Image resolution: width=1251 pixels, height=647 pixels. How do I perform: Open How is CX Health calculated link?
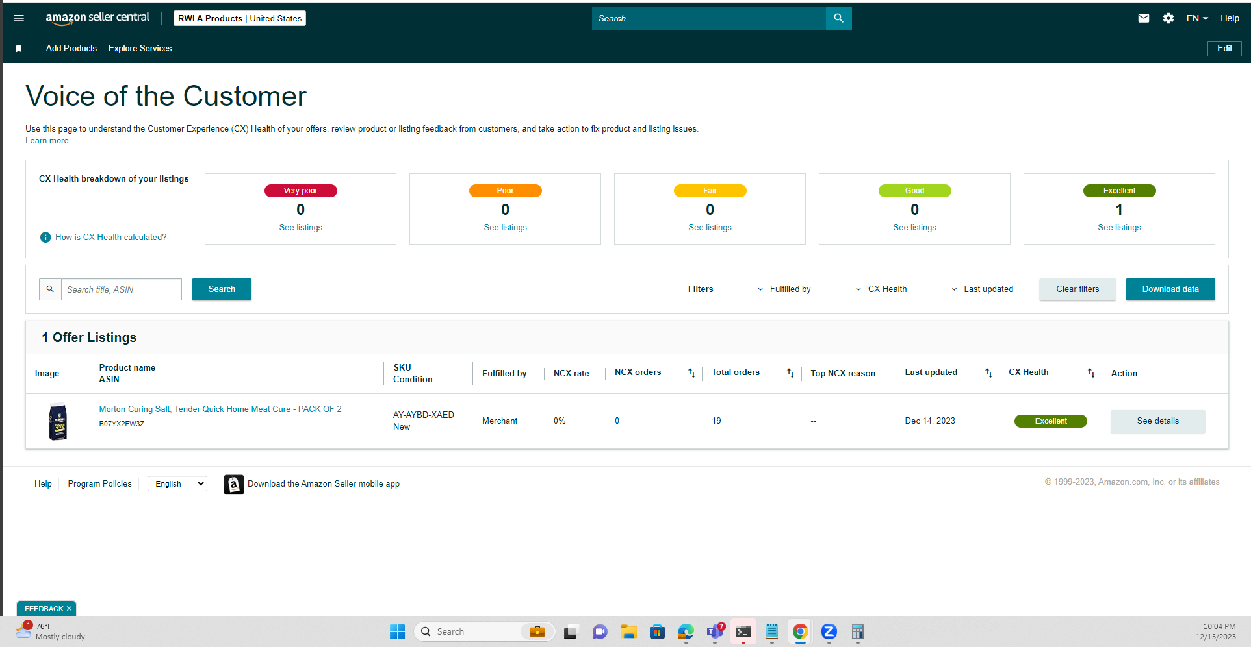tap(111, 238)
